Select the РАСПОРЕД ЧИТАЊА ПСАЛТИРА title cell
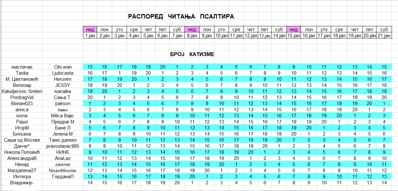This screenshot has height=191, width=398. point(181,17)
